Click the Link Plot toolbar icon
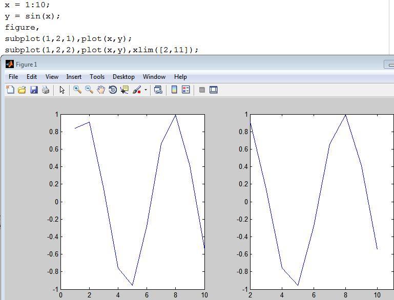Screen dimensions: 394x300 coord(158,90)
